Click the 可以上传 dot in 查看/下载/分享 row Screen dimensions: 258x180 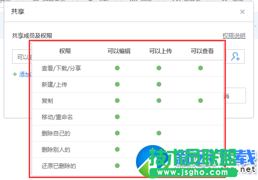[159, 68]
